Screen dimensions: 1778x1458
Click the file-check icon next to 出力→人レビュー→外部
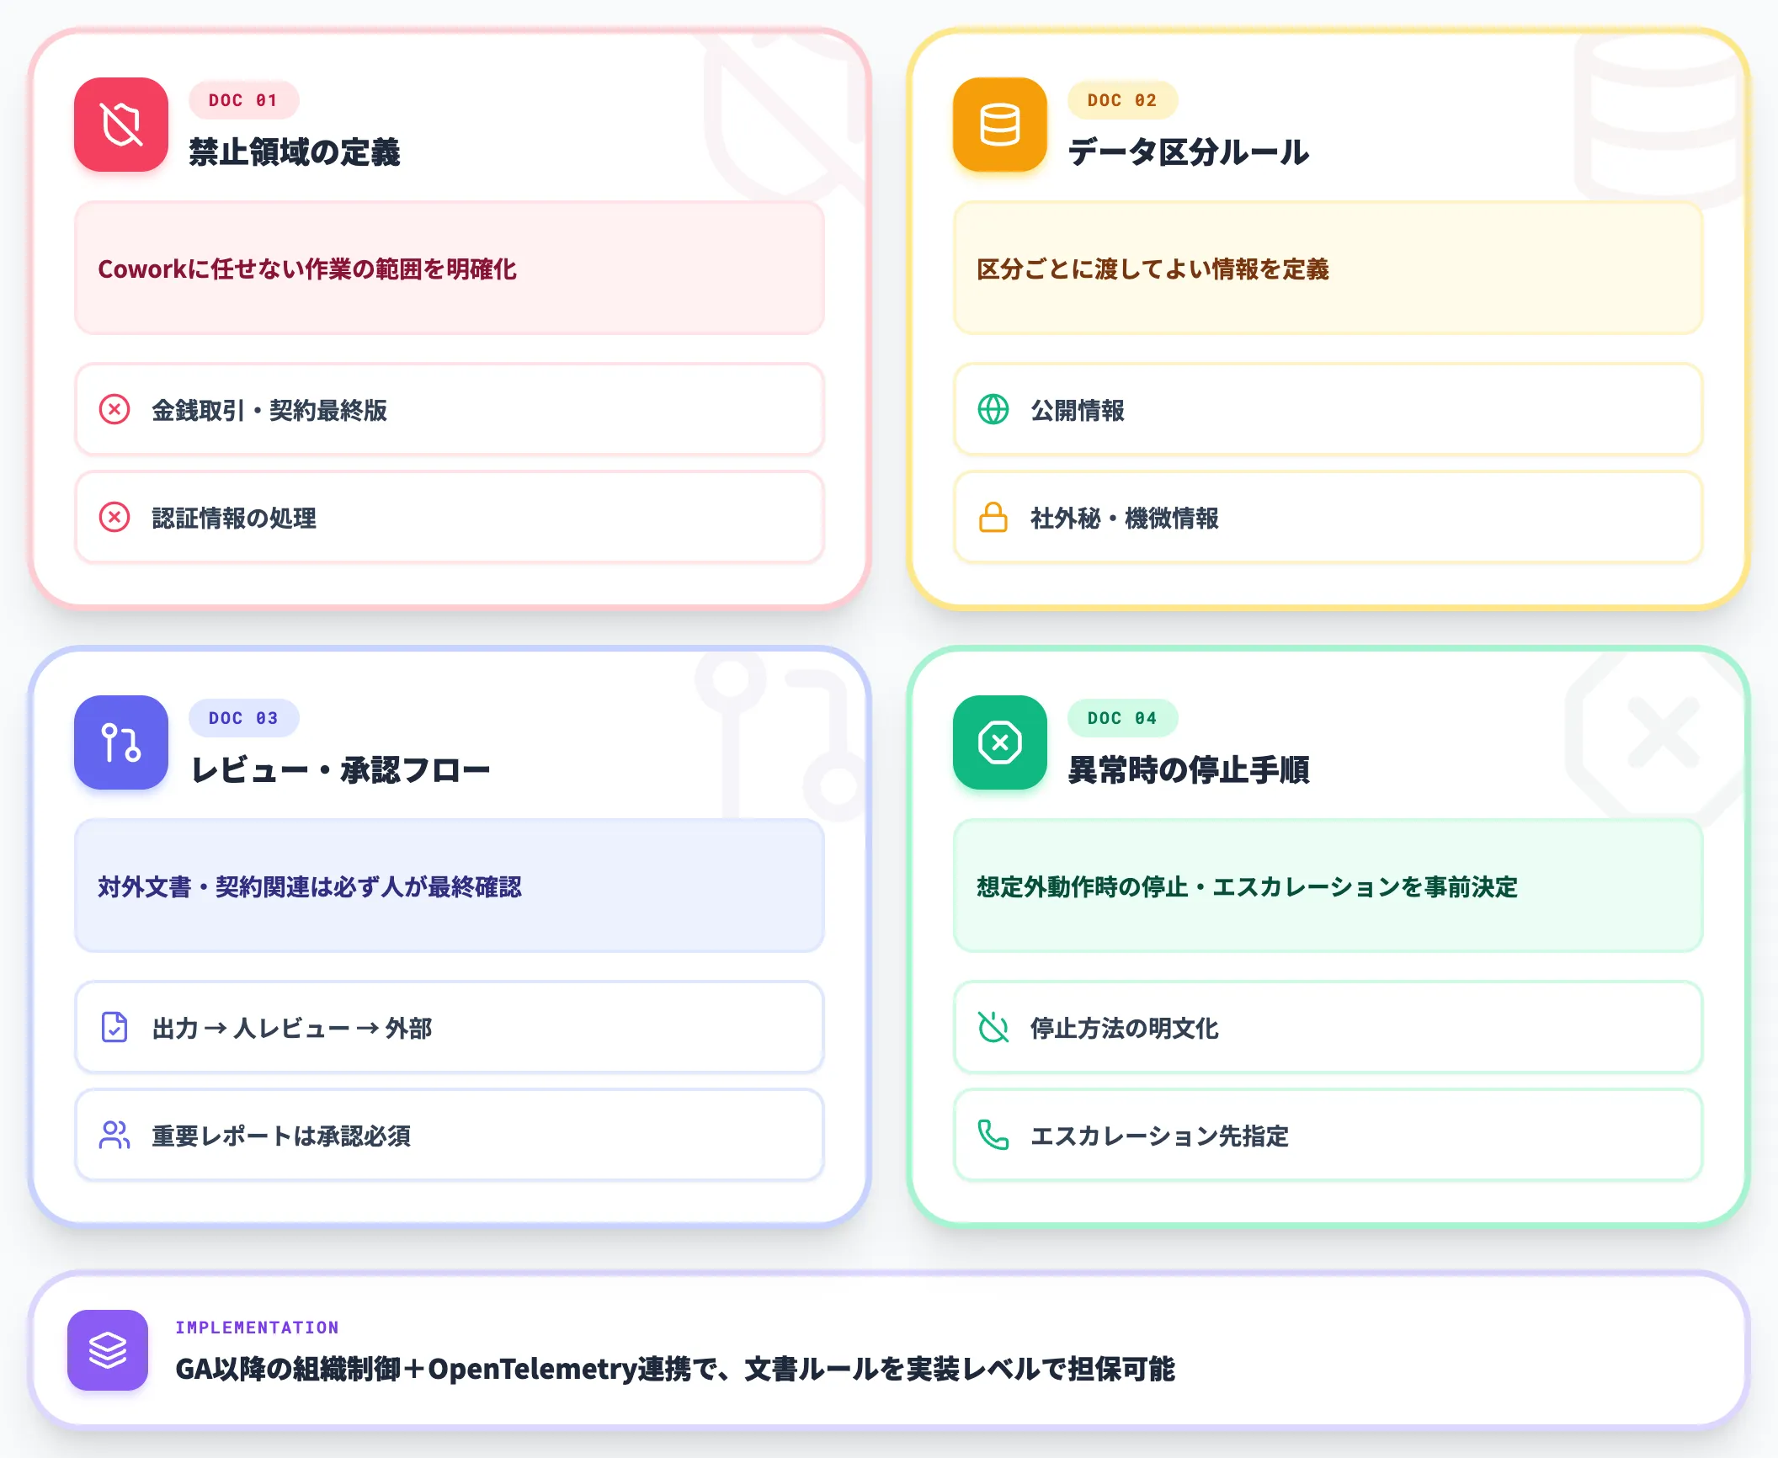[x=114, y=1027]
